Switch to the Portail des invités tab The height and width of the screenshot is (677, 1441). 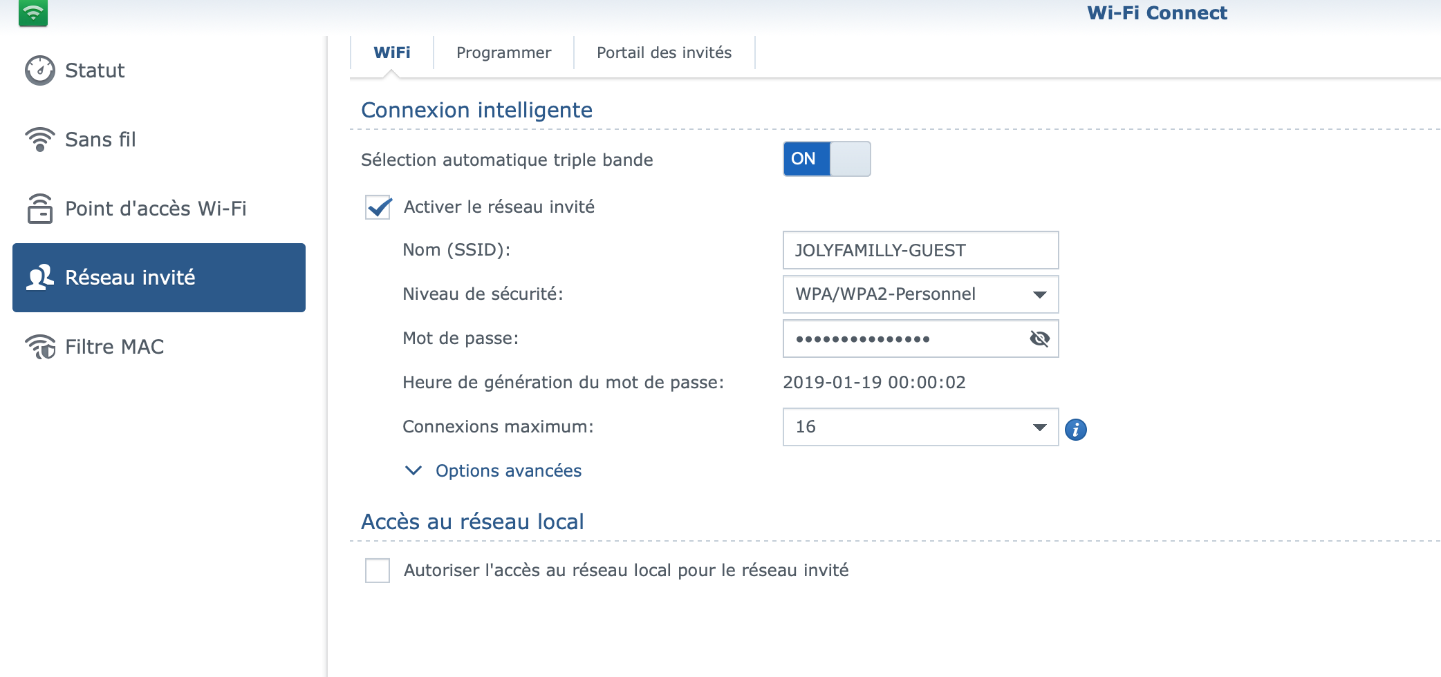coord(664,53)
